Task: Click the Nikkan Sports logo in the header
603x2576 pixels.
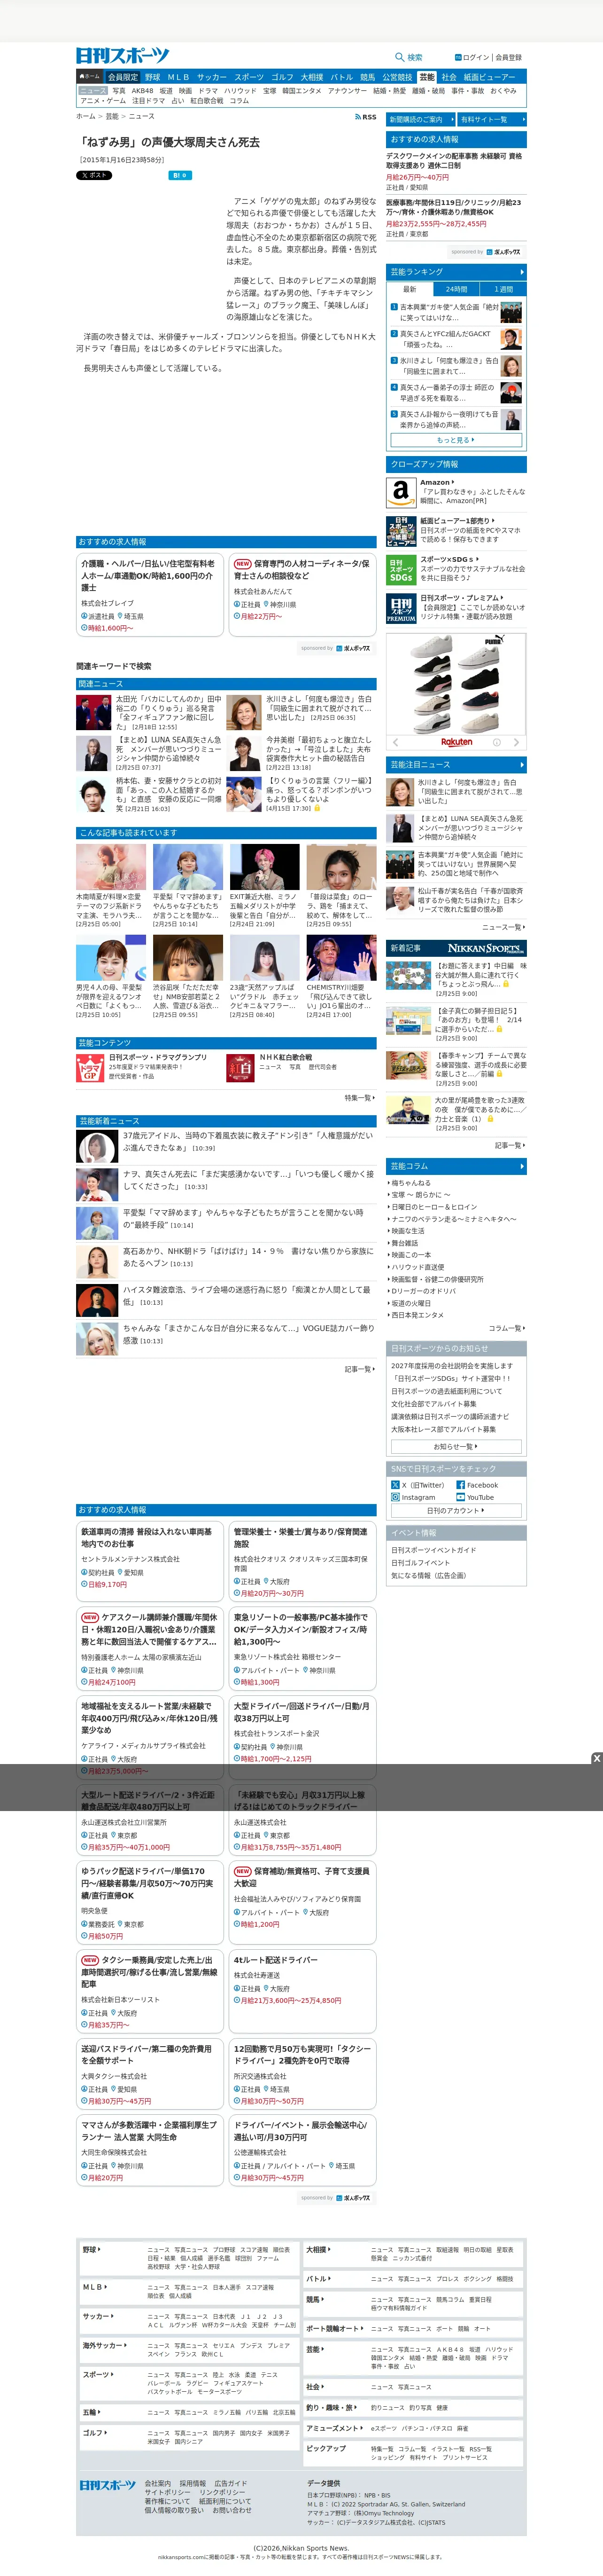Action: tap(123, 56)
